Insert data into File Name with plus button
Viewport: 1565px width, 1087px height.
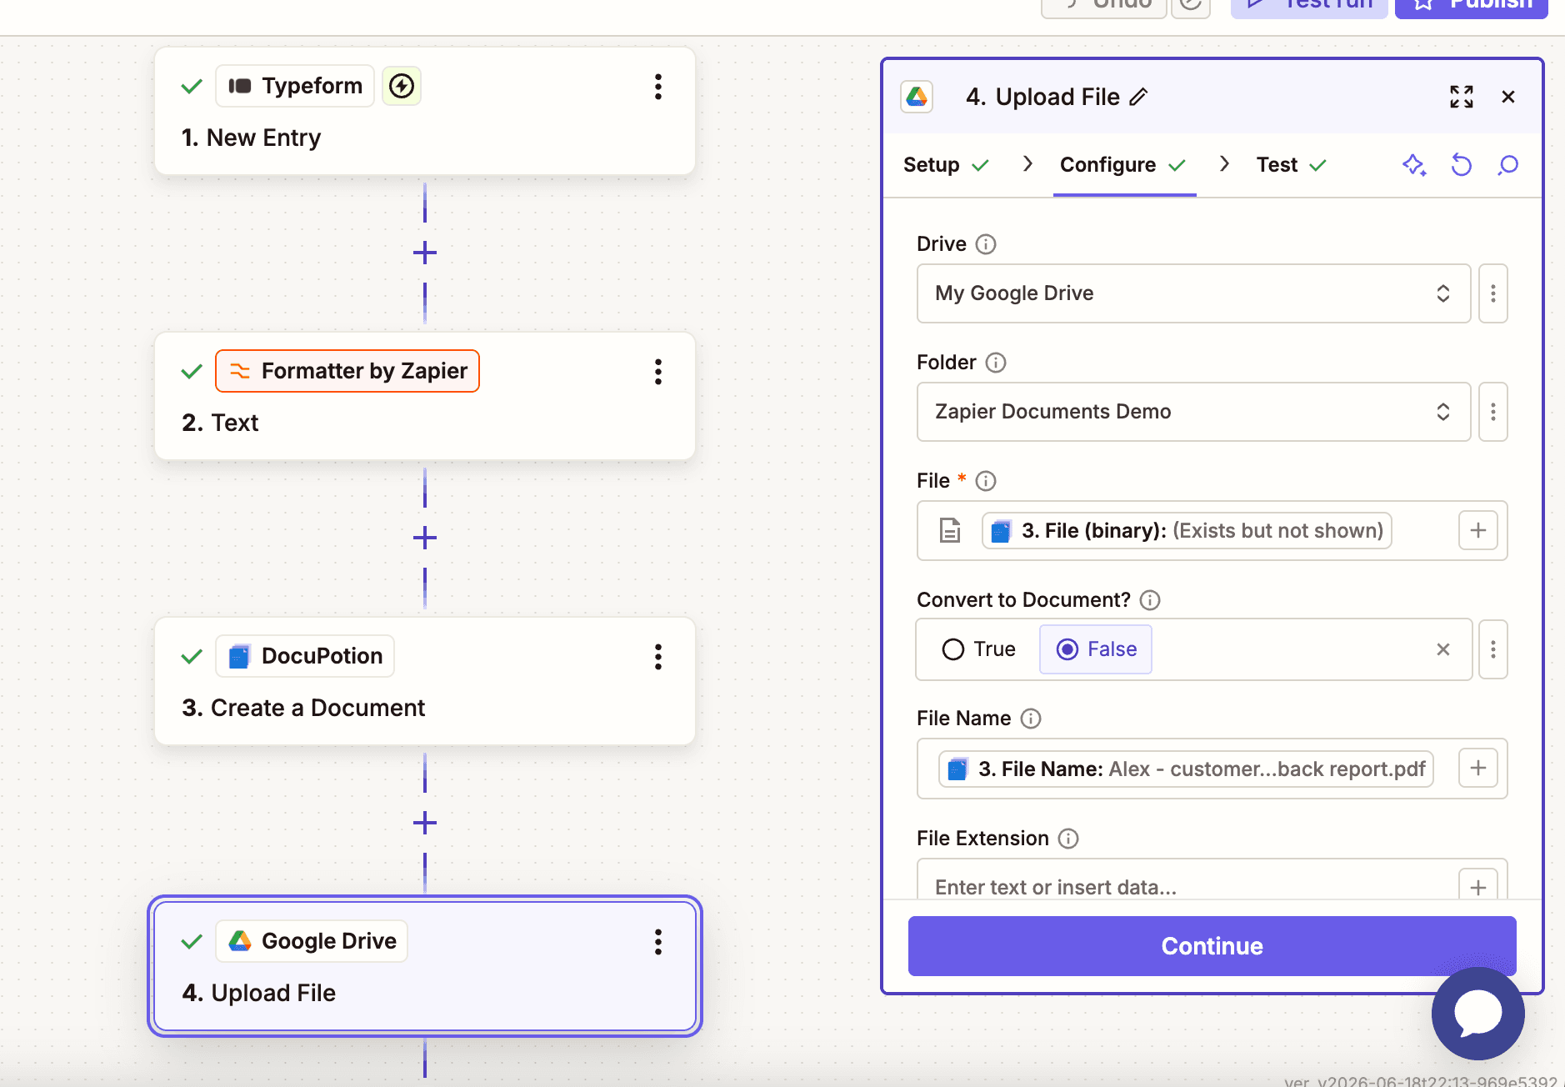click(1478, 768)
